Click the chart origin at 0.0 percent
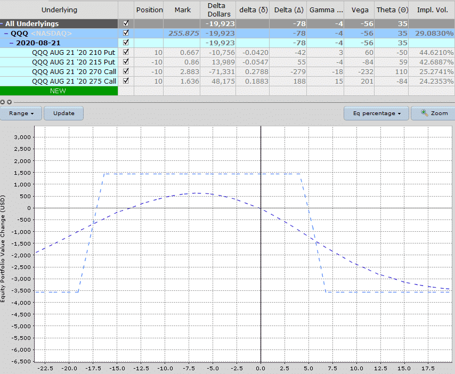 tap(261, 208)
